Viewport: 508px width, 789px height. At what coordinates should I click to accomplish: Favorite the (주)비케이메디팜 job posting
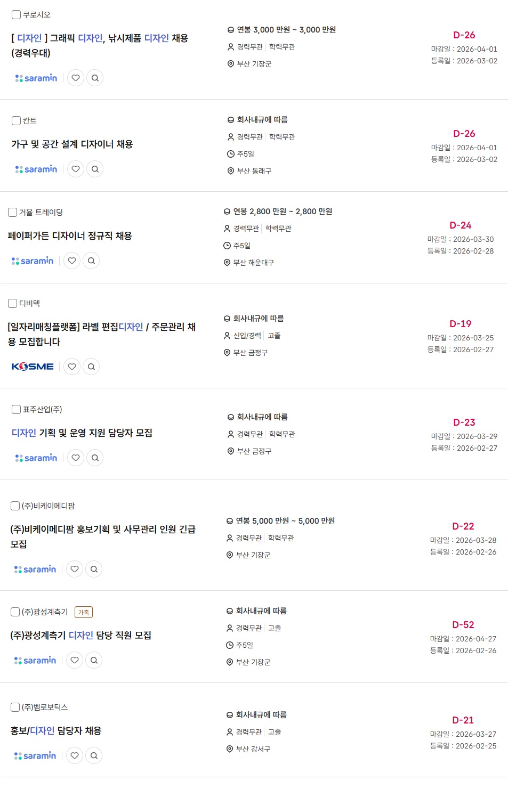pyautogui.click(x=75, y=569)
